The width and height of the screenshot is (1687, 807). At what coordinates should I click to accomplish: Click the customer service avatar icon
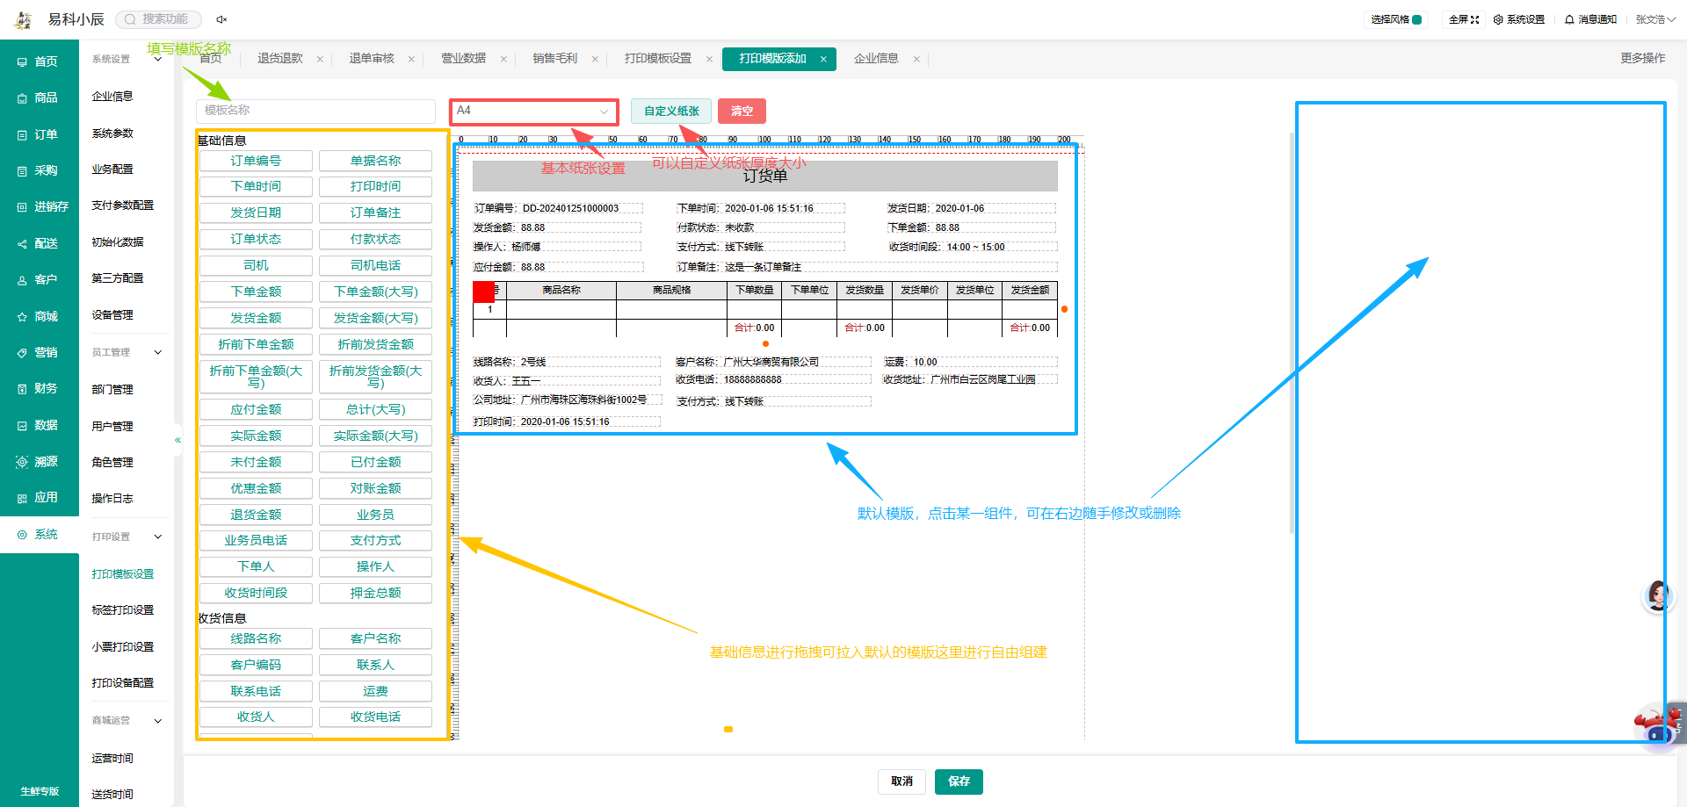tap(1657, 596)
